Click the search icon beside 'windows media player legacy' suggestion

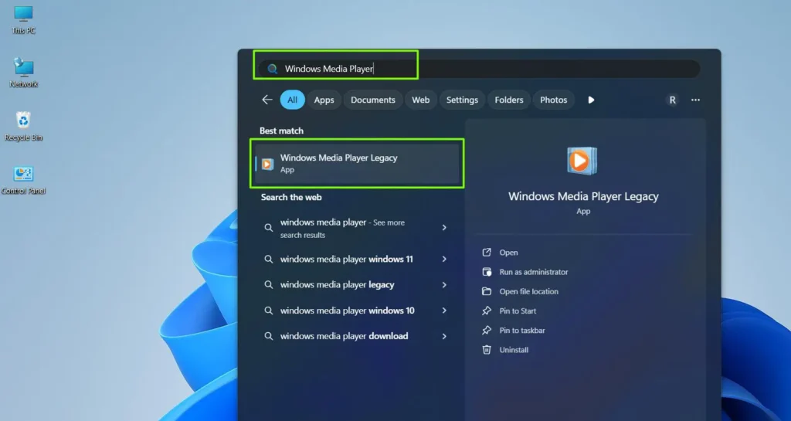pos(268,285)
